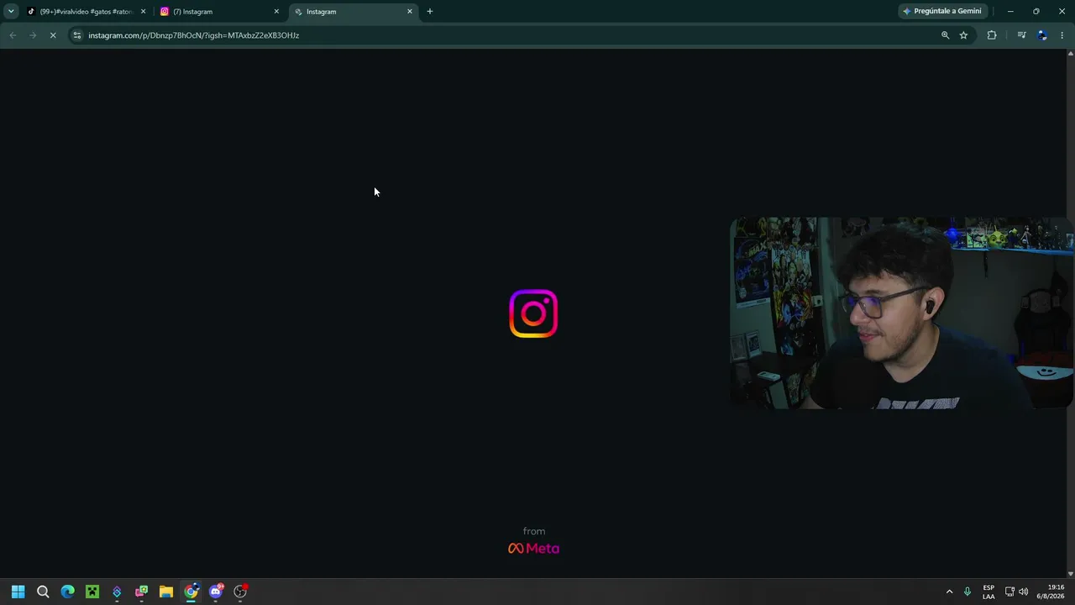Select the active Instagram tab that is loading
1075x605 pixels.
point(354,12)
